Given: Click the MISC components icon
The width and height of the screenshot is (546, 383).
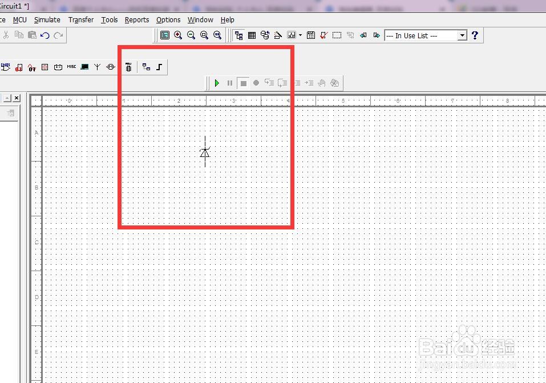Looking at the screenshot, I should (x=71, y=67).
